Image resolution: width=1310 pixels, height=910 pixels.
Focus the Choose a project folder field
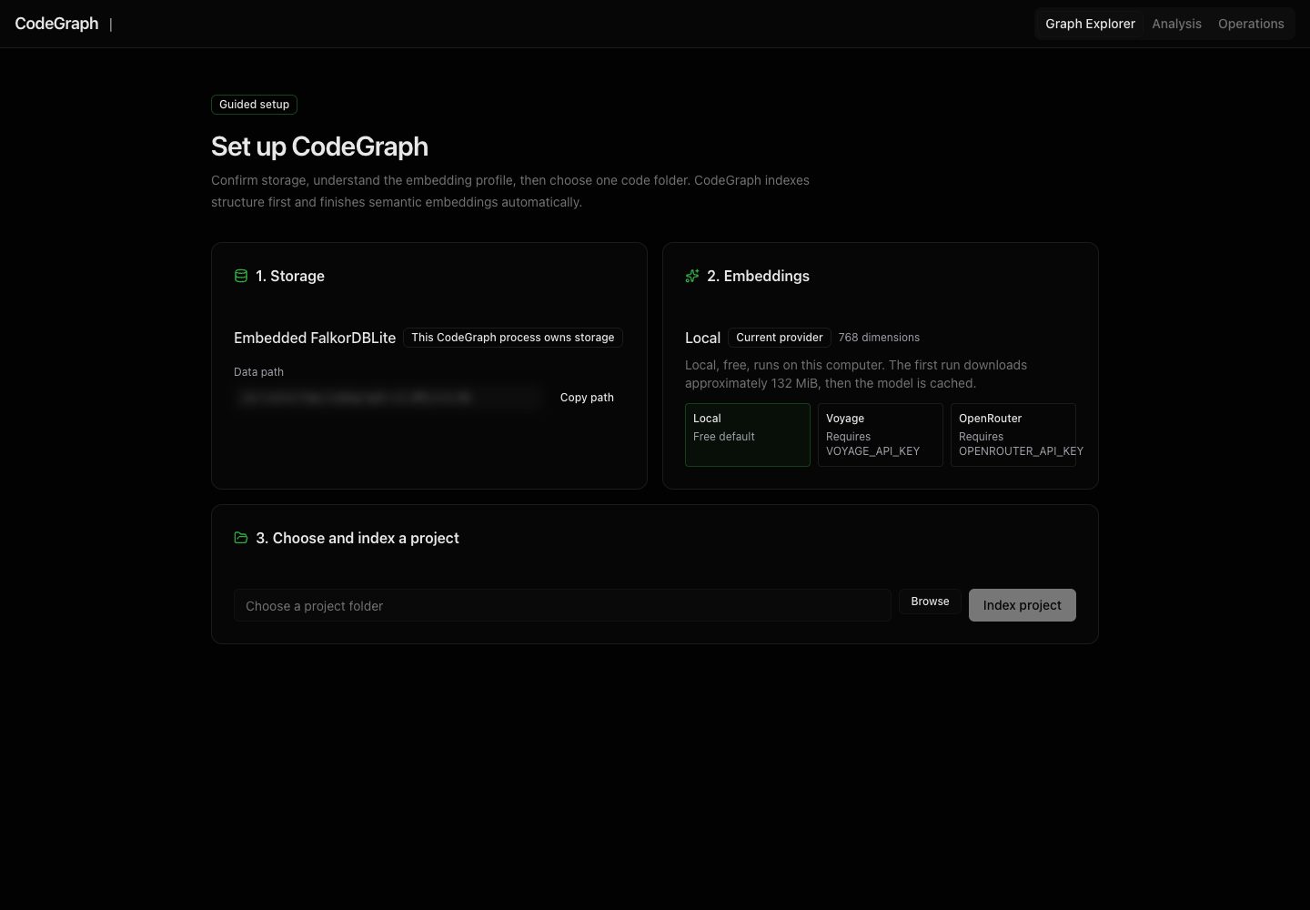[562, 605]
